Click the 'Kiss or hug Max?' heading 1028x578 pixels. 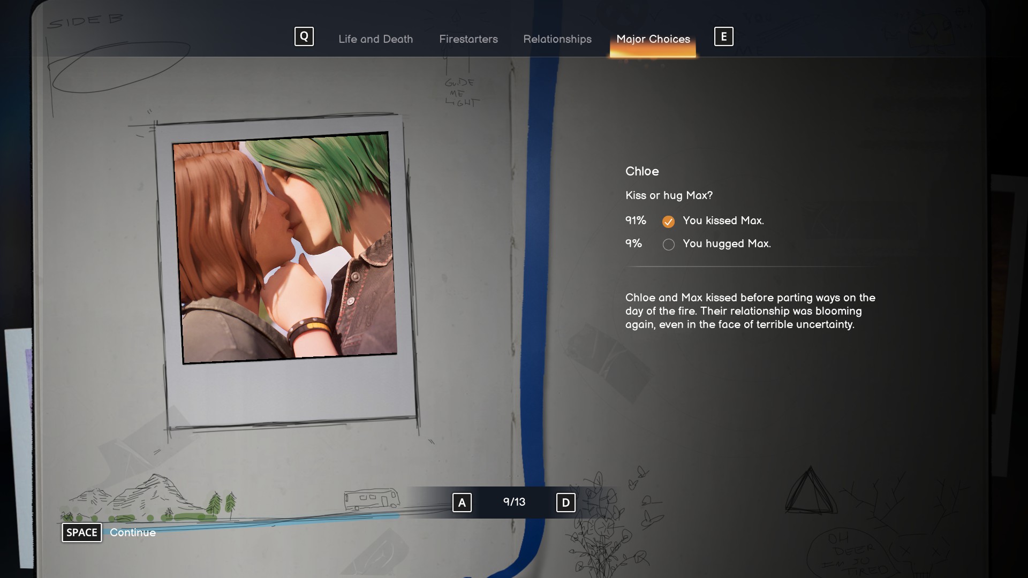(x=669, y=195)
